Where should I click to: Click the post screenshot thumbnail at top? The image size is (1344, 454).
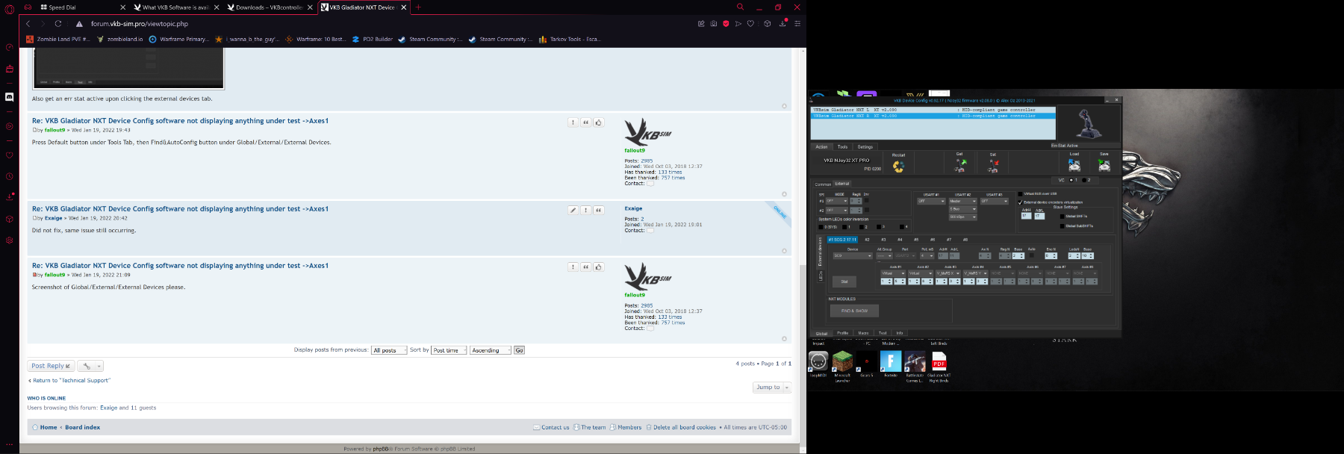[128, 70]
